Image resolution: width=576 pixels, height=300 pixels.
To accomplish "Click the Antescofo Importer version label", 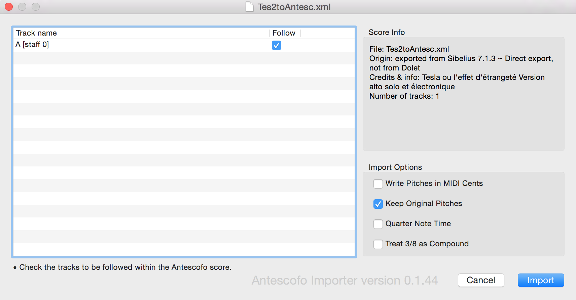I will point(345,280).
